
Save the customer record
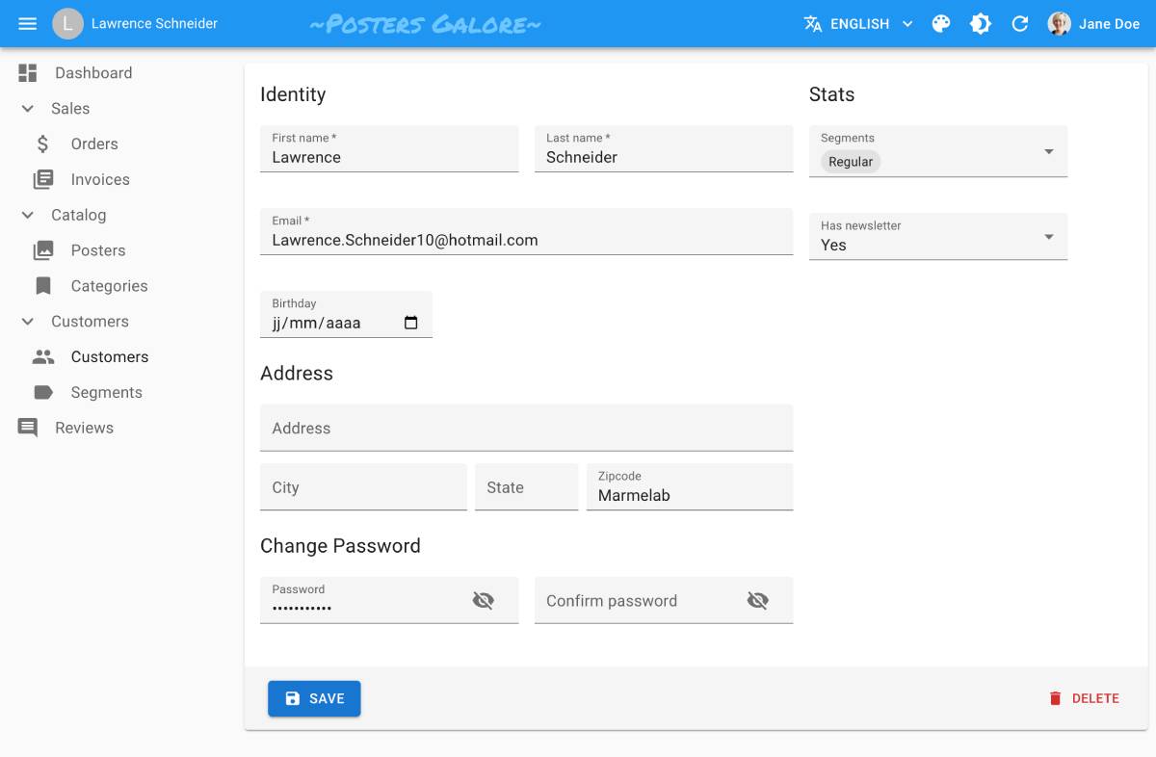(314, 698)
